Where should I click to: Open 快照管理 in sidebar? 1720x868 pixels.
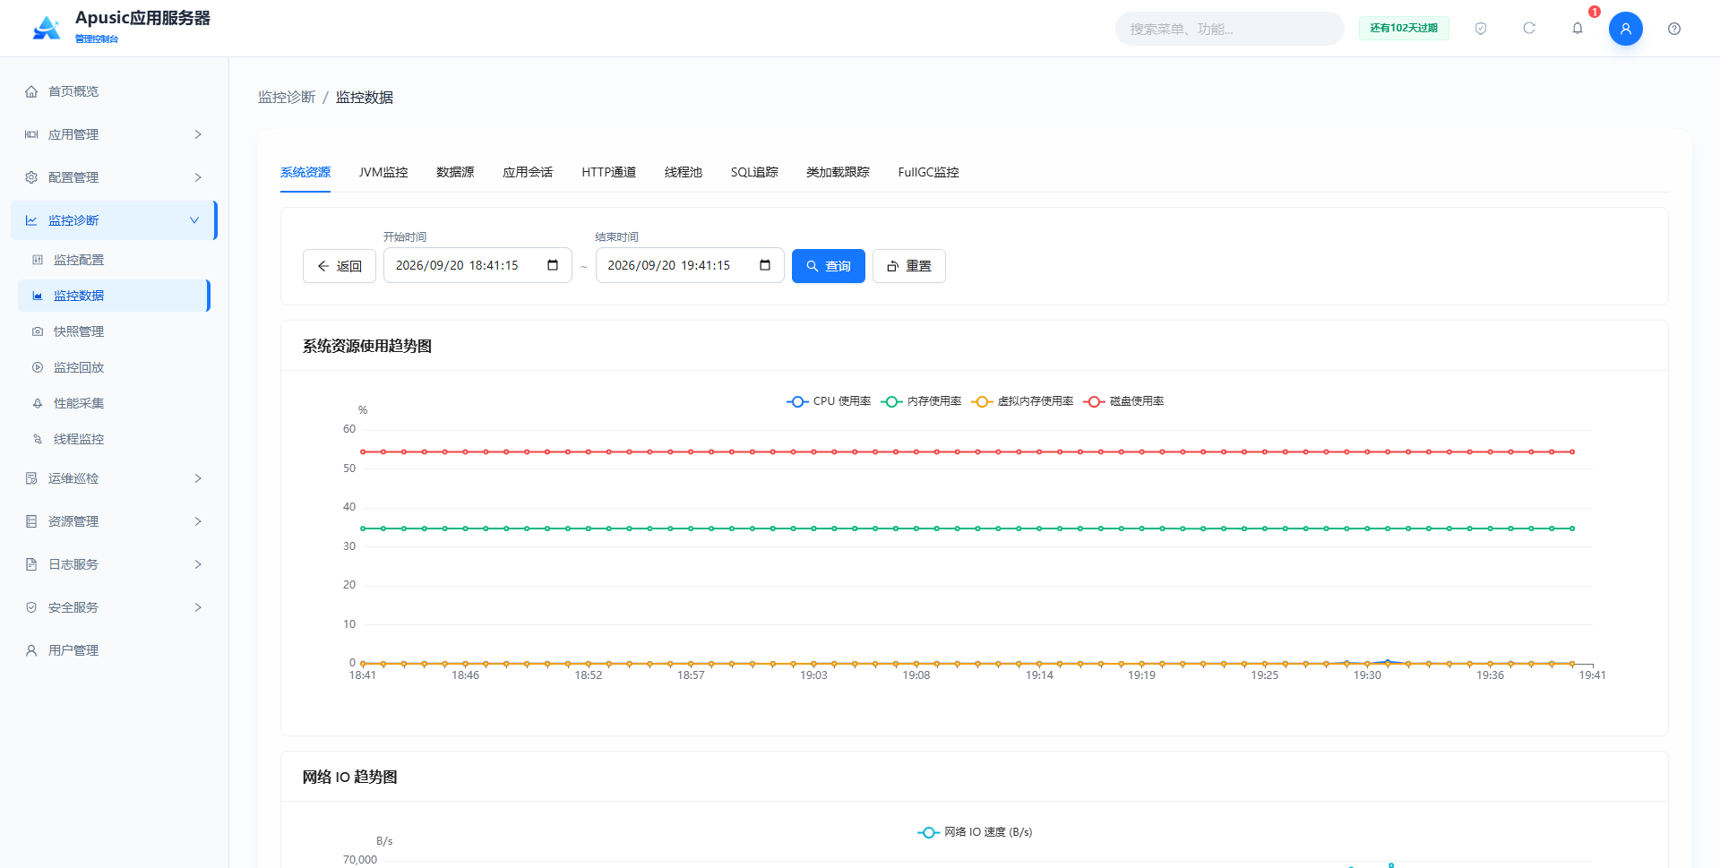point(114,331)
